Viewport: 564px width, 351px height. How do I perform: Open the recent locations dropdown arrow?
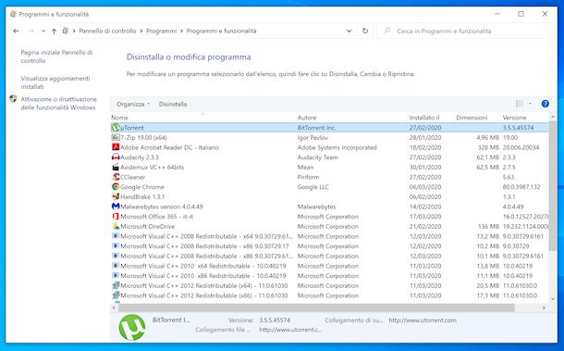(43, 31)
